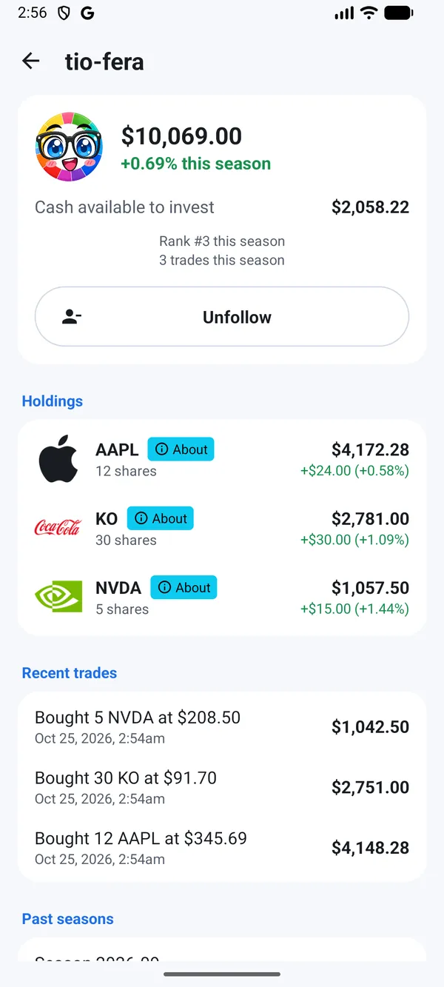Tap the Past seasons section header

coord(68,919)
